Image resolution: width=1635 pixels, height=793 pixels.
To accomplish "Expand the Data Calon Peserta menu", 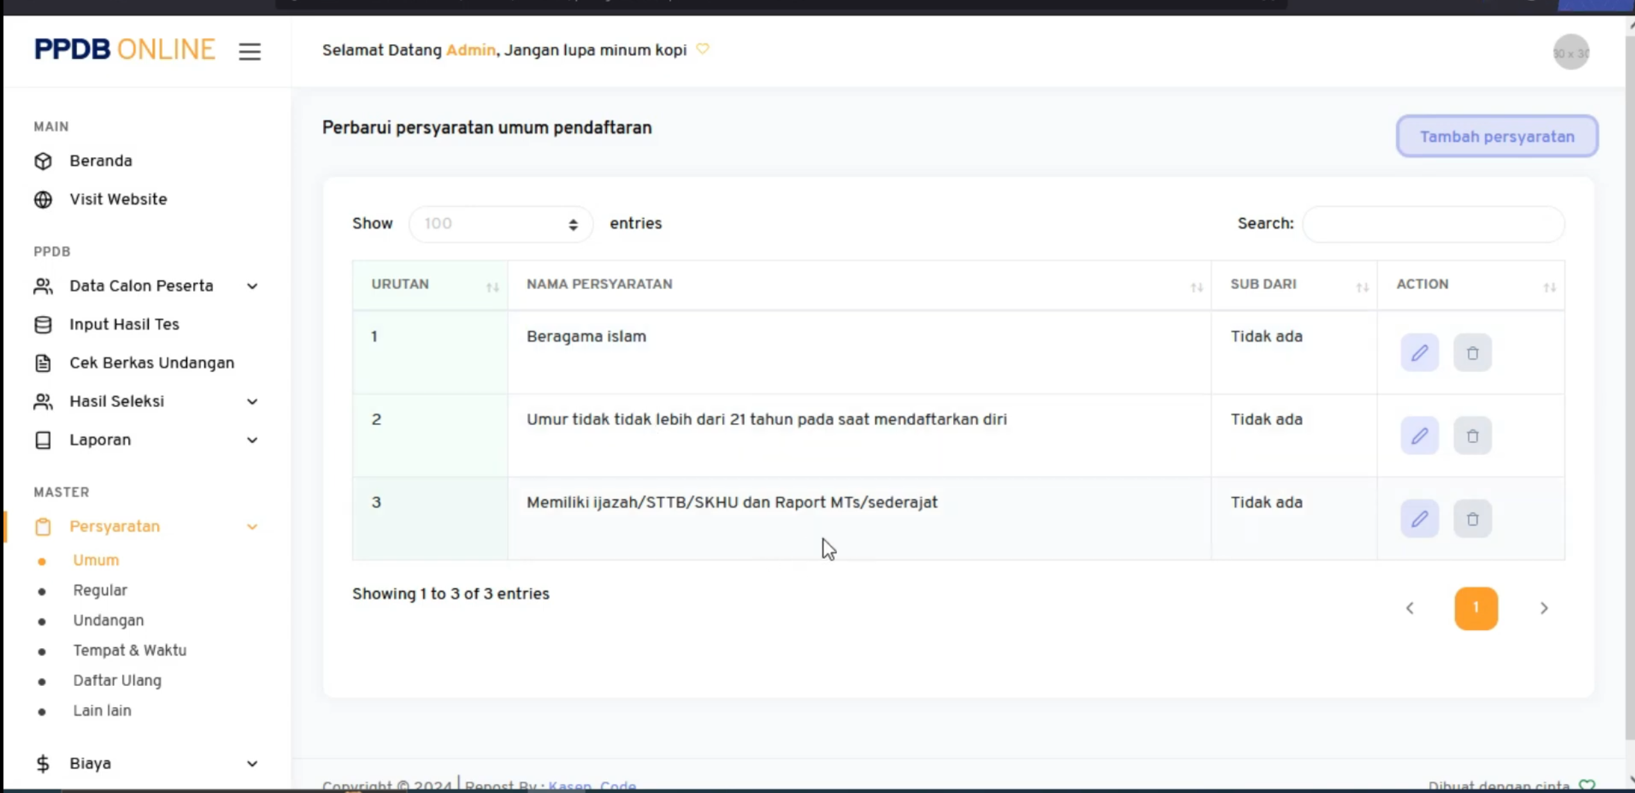I will click(x=253, y=286).
